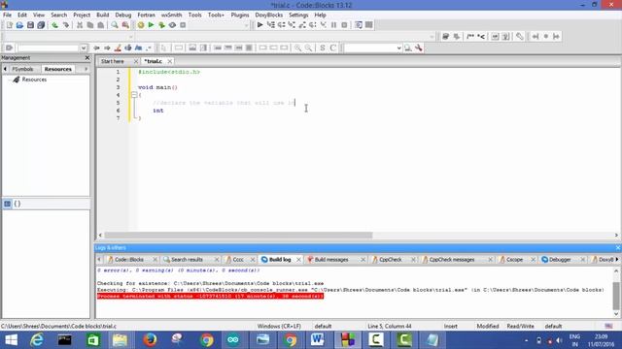Redo the edit using the toolbar

coord(66,25)
